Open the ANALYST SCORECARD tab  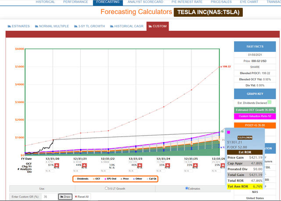[145, 2]
